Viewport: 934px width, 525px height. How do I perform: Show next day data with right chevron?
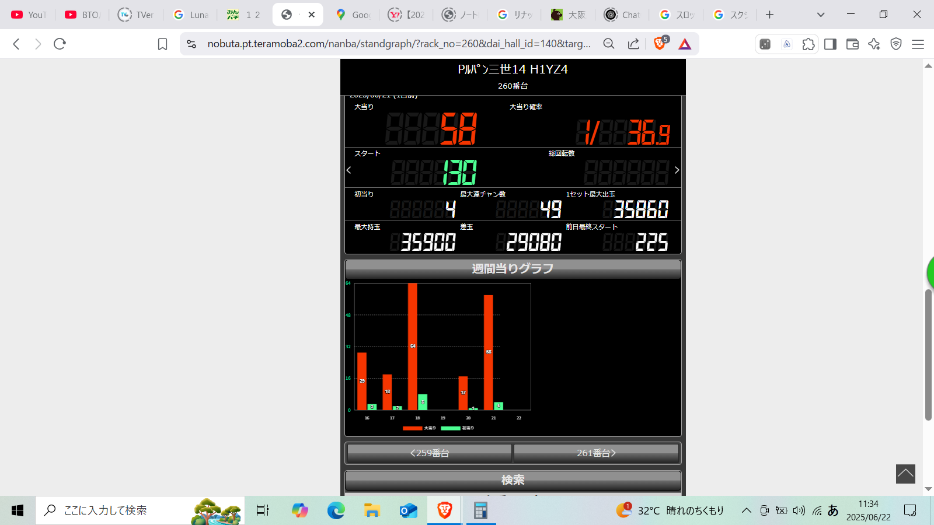pos(677,170)
